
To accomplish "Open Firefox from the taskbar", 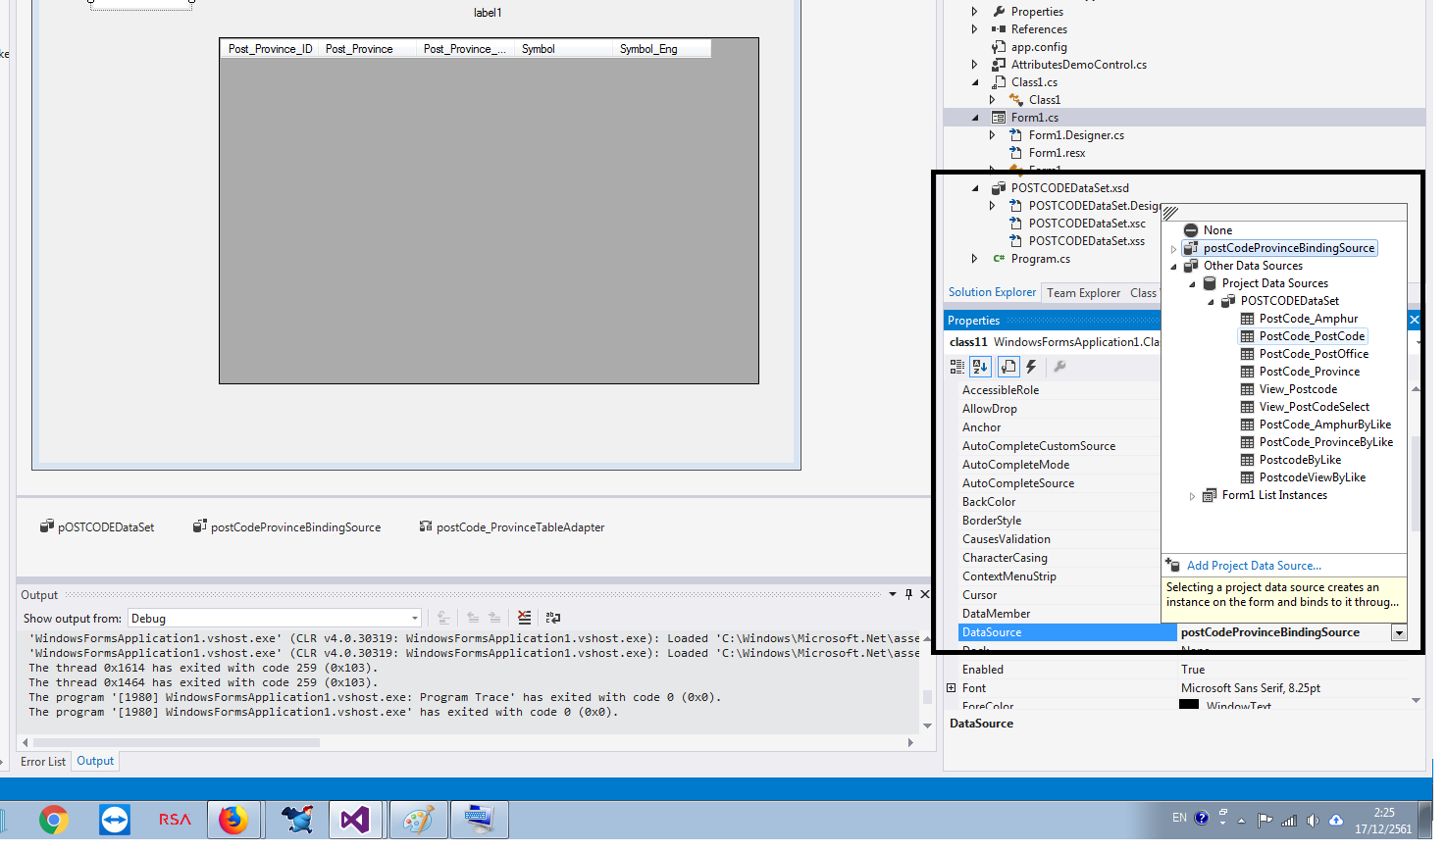I will tap(233, 820).
